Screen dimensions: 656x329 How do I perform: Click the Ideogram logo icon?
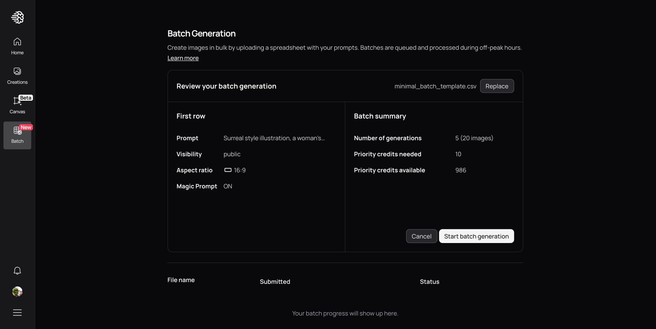[17, 17]
